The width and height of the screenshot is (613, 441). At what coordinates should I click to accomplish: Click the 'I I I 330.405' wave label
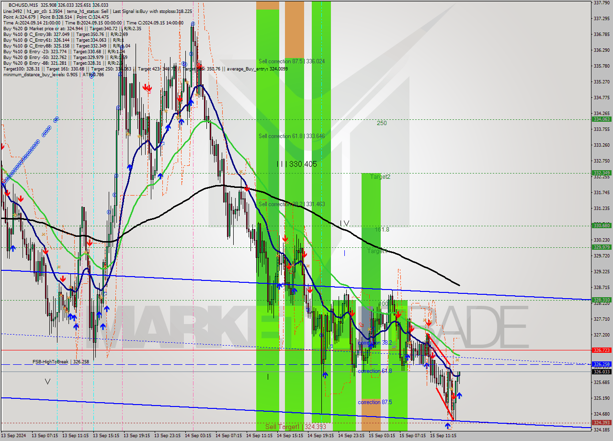tap(297, 164)
